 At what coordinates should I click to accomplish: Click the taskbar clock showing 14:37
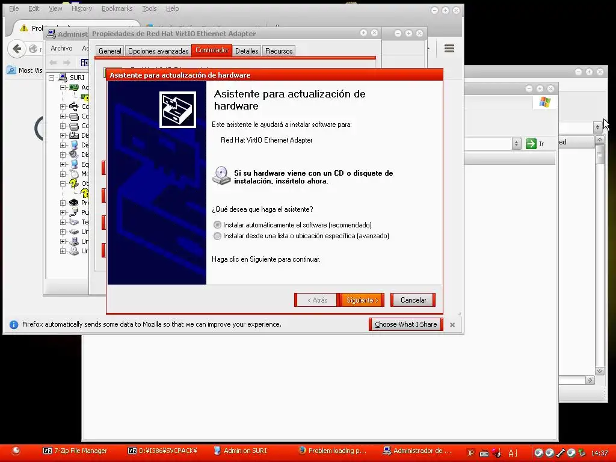point(599,454)
